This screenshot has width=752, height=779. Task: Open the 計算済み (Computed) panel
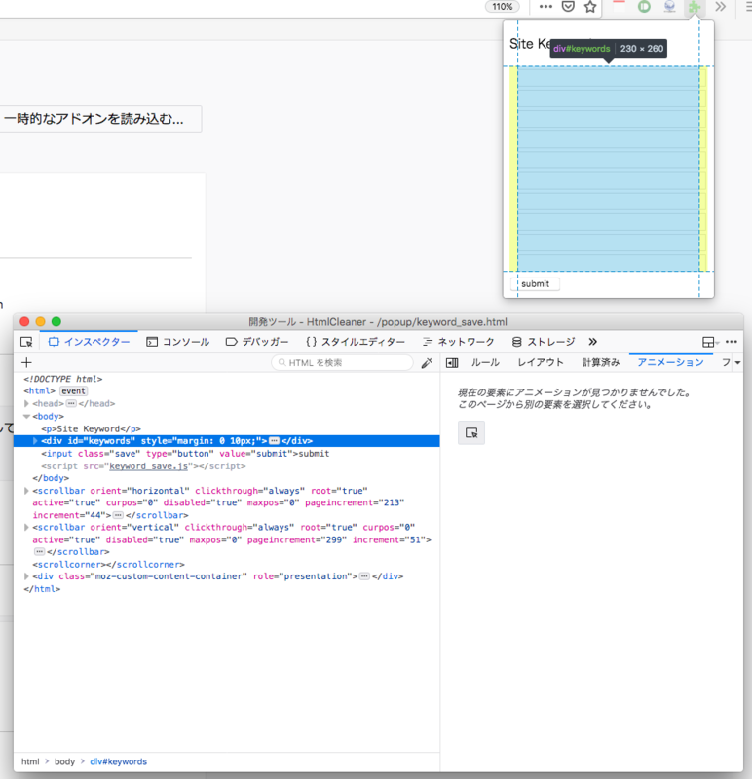tap(601, 362)
